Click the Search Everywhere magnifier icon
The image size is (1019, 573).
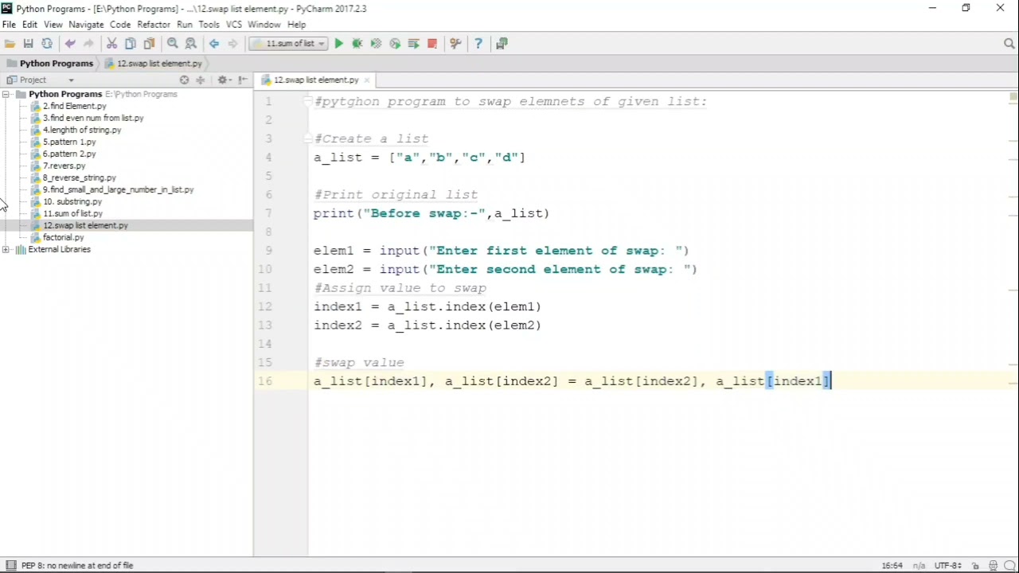(1009, 44)
